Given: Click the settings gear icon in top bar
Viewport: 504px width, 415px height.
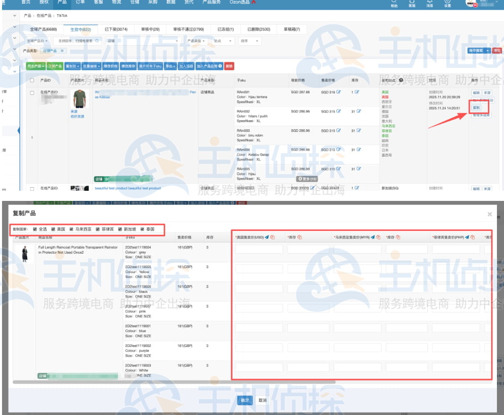Looking at the screenshot, I should coord(447,3).
